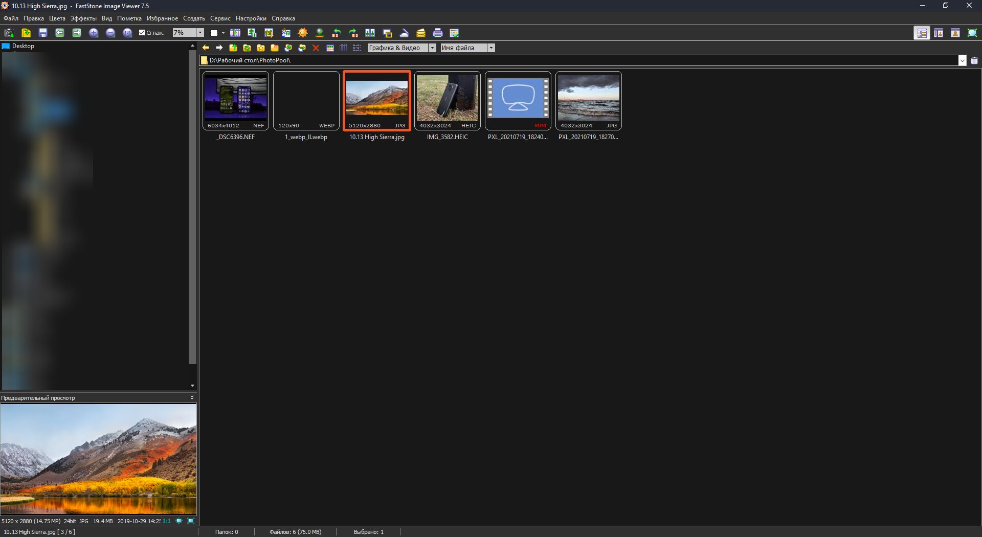This screenshot has height=537, width=982.
Task: Open a file with the yellow folder icon
Action: pos(26,33)
